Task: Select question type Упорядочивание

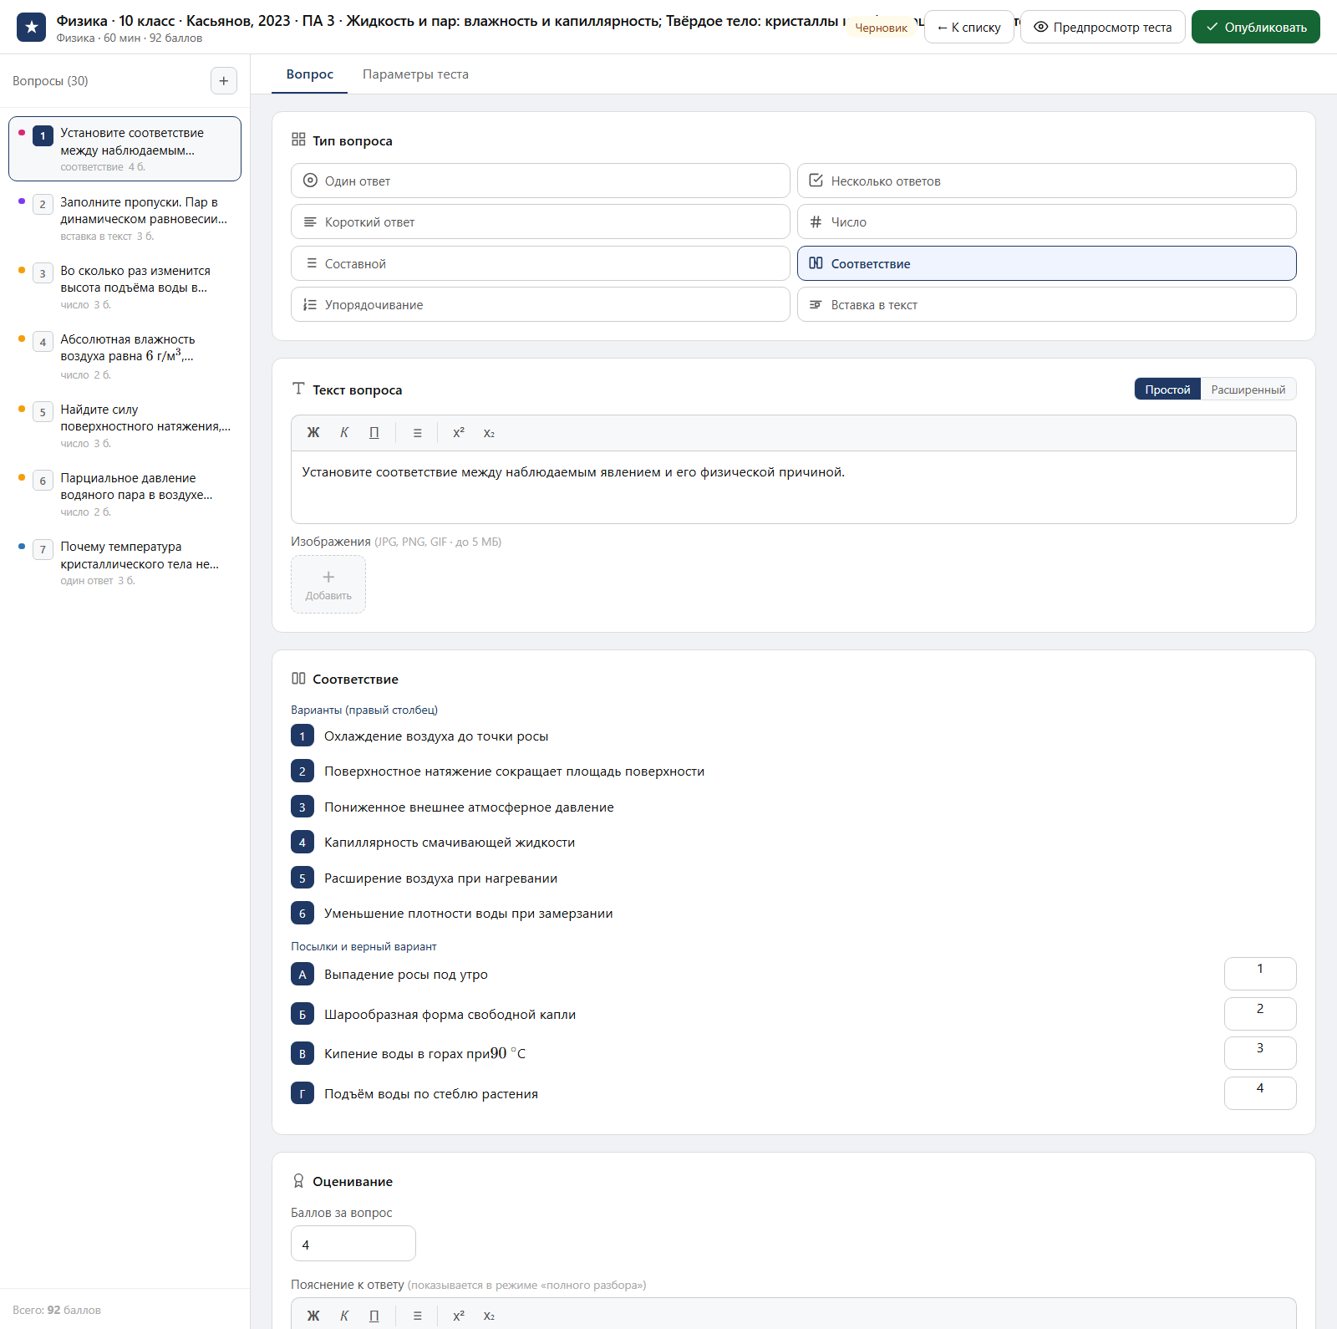Action: [x=540, y=304]
